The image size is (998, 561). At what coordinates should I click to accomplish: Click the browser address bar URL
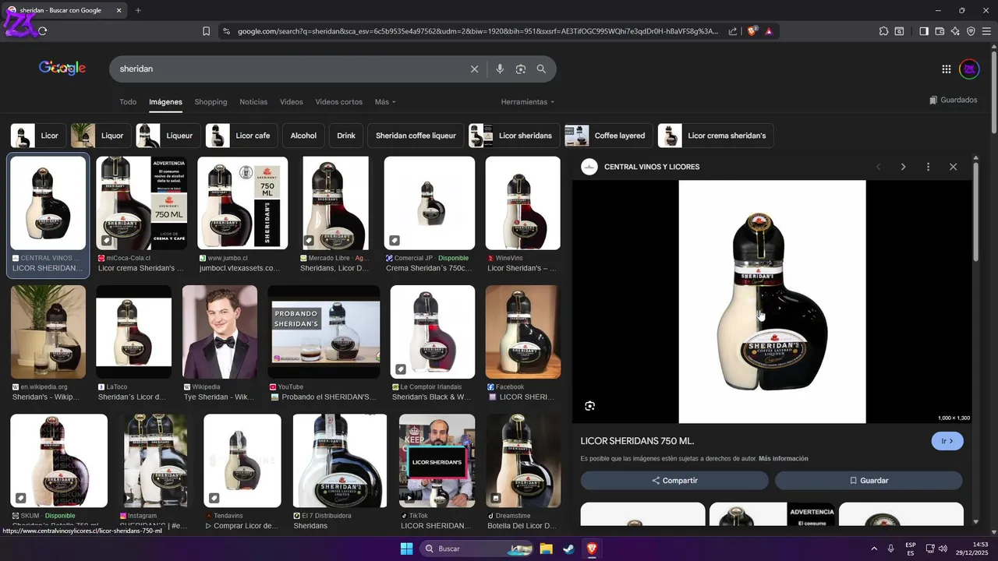(477, 31)
